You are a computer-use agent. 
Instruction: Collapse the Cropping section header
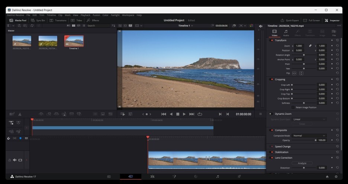click(x=280, y=79)
